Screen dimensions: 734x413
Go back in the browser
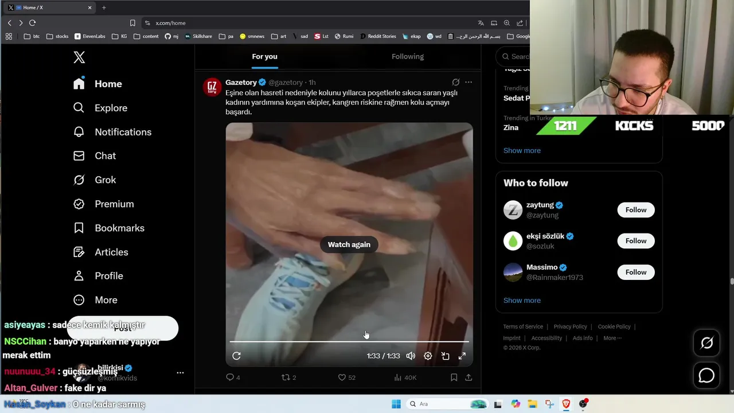[9, 23]
